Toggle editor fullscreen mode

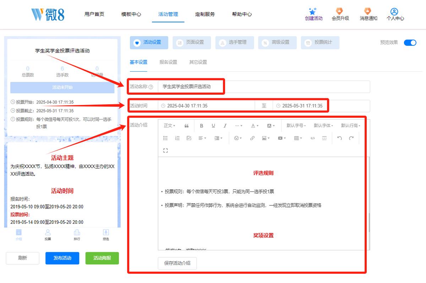[165, 150]
